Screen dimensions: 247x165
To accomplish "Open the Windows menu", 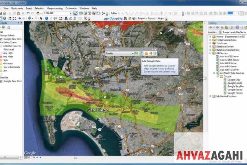I will pyautogui.click(x=84, y=8).
